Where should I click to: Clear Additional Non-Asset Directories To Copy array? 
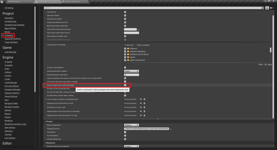(144, 115)
